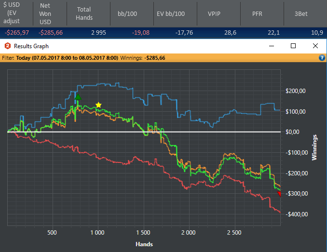Image resolution: width=327 pixels, height=252 pixels.
Task: Click the $0,00 y-axis label
Action: [x=292, y=132]
